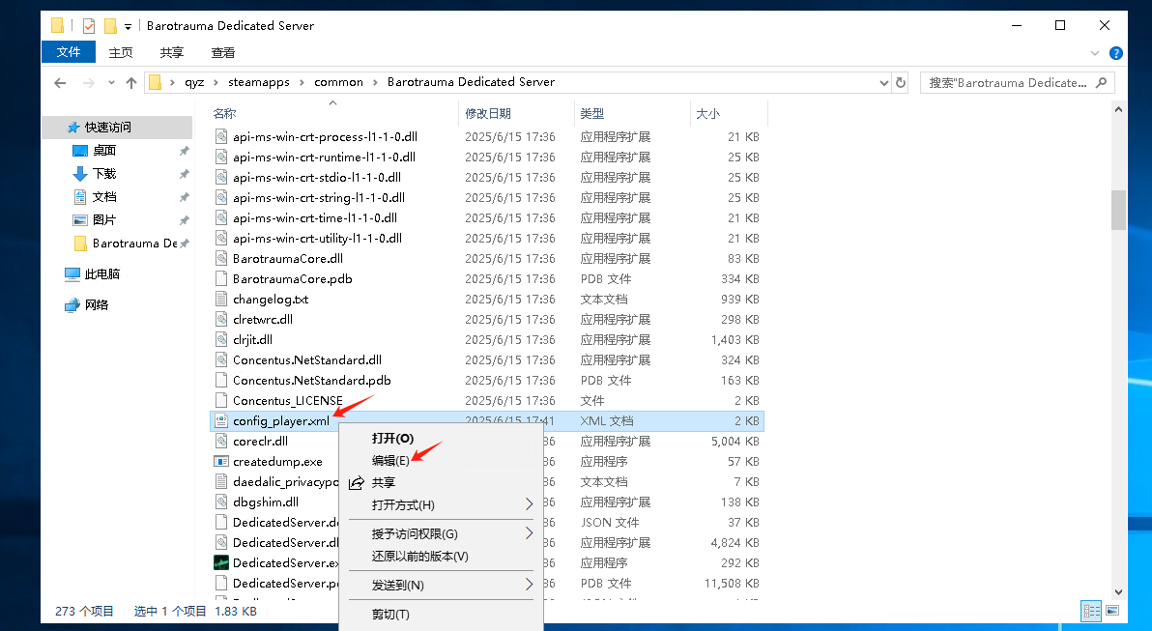Select BarotraumaCore.pdb file icon
The image size is (1152, 631).
point(220,278)
